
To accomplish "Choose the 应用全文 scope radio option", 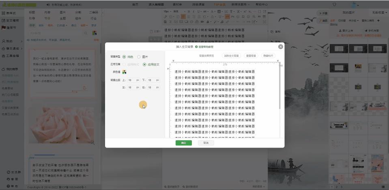I will pos(144,64).
